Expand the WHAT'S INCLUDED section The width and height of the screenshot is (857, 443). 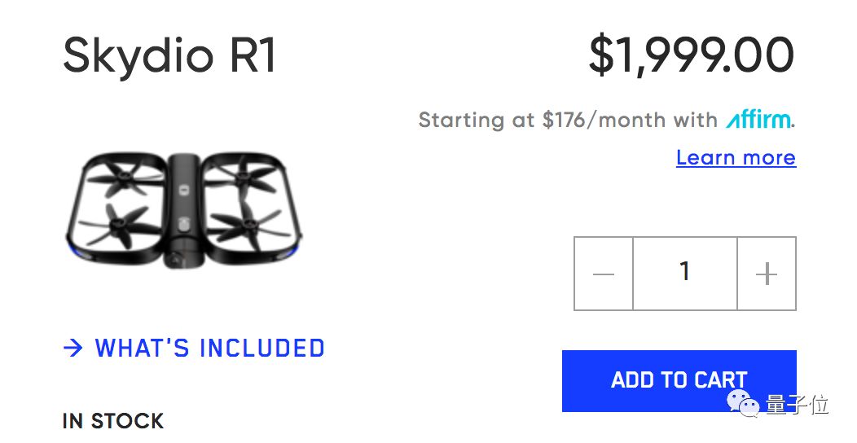[209, 349]
